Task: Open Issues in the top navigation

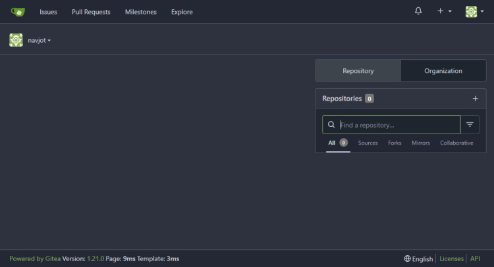Action: pyautogui.click(x=48, y=12)
